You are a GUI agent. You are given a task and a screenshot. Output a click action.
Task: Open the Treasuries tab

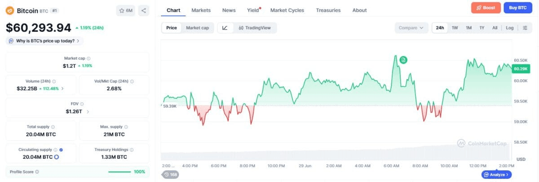point(328,10)
